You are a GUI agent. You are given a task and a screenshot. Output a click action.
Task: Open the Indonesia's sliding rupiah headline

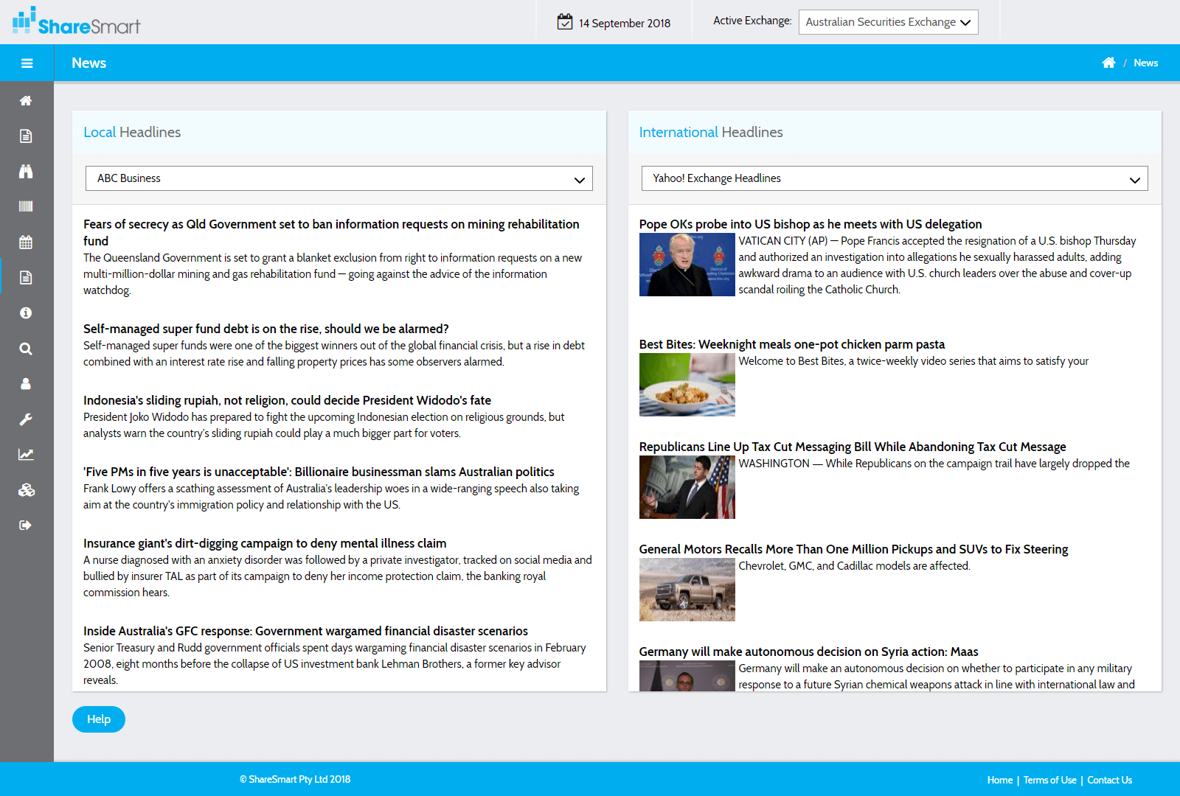[287, 400]
